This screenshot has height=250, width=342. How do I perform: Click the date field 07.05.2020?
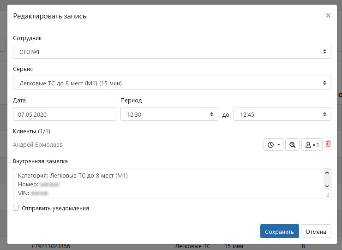65,114
